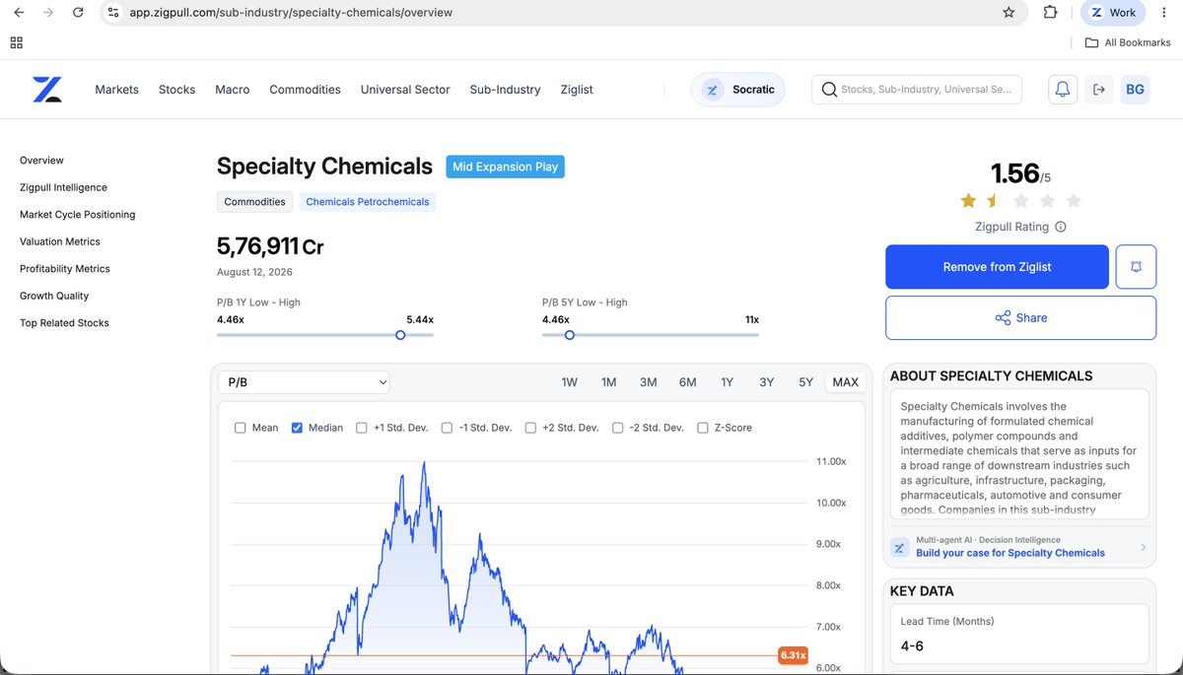The image size is (1183, 675).
Task: Click the Zigpull Rating info icon
Action: [1061, 227]
